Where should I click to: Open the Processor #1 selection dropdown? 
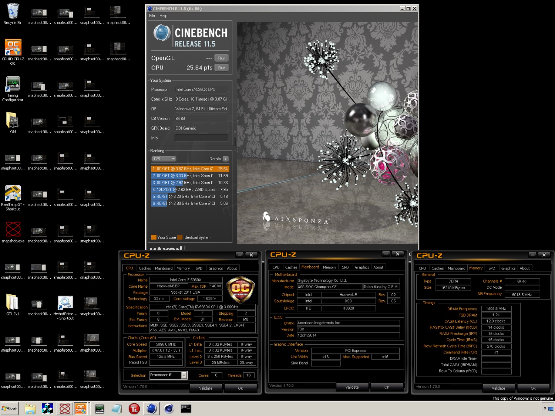(x=184, y=375)
